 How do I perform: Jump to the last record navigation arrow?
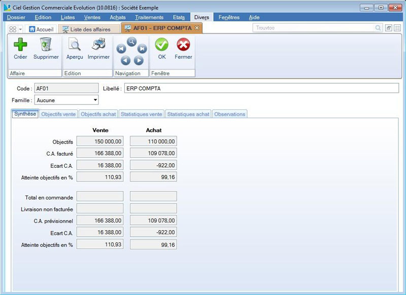(143, 49)
